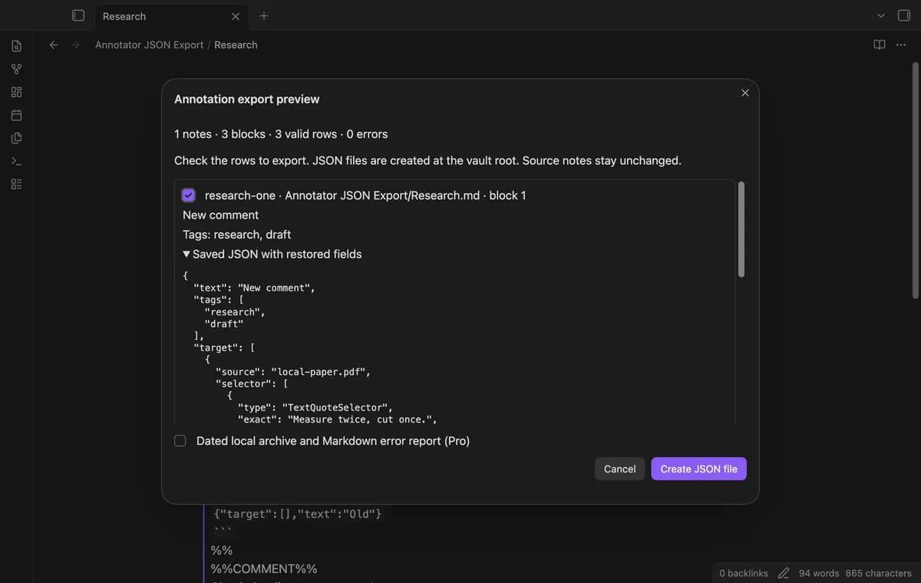The image size is (921, 583).
Task: Close the Research tab with its X
Action: point(236,16)
